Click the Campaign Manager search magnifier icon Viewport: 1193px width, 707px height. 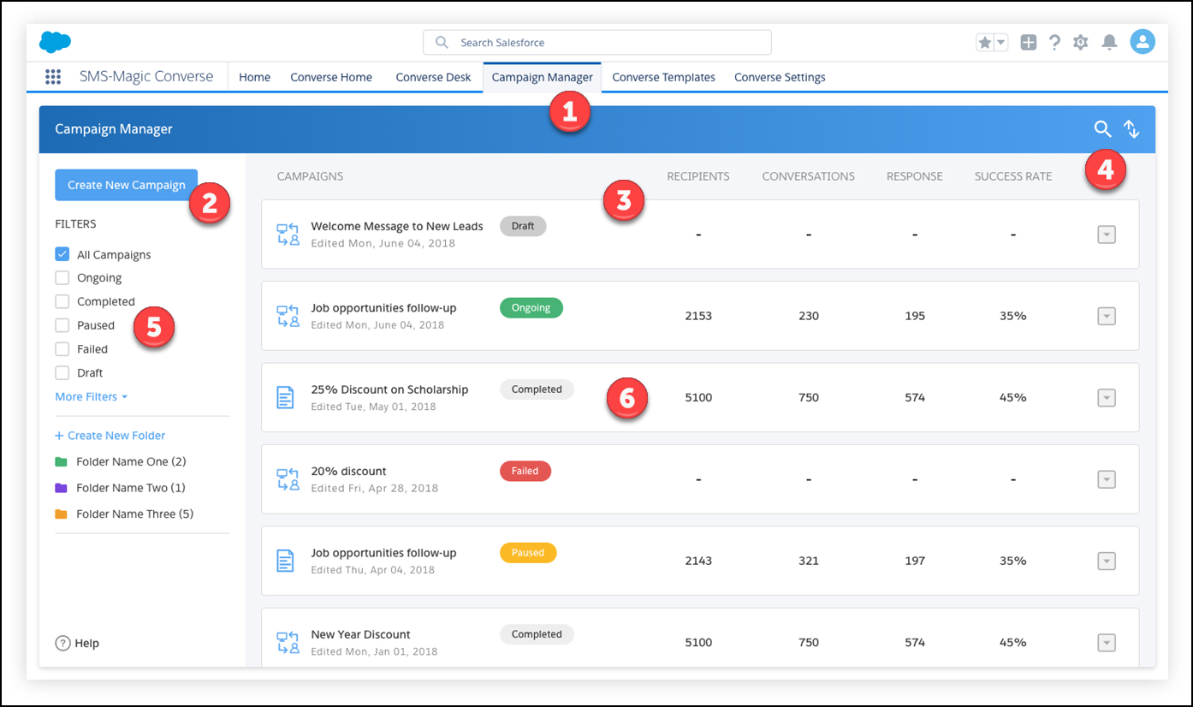(1102, 129)
